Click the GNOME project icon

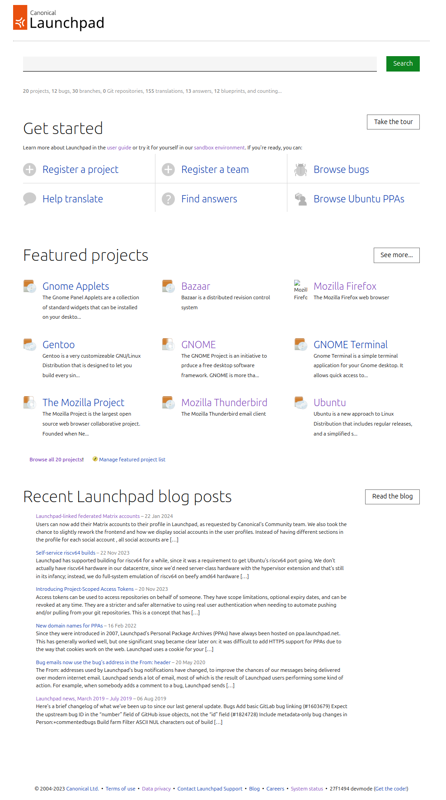168,345
